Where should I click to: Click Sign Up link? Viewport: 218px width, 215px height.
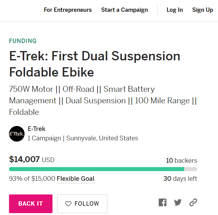[202, 10]
